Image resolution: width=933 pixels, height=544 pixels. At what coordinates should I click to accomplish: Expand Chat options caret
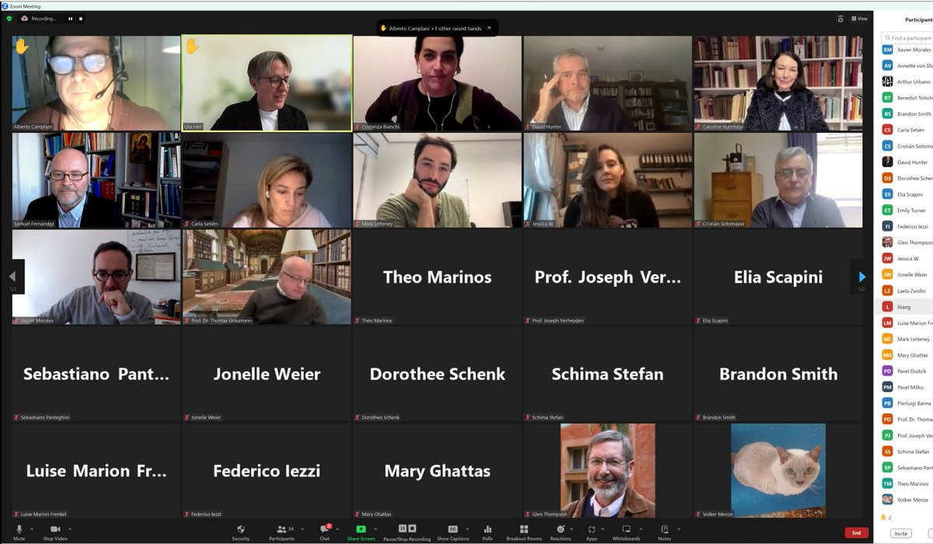(x=337, y=529)
